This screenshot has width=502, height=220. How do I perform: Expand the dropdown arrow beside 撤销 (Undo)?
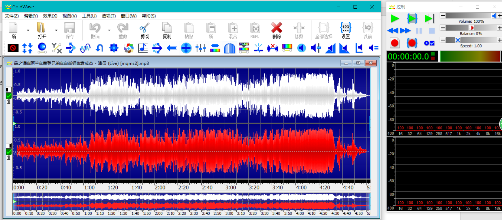109,30
